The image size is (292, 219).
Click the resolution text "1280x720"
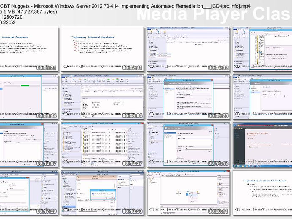tap(12, 17)
